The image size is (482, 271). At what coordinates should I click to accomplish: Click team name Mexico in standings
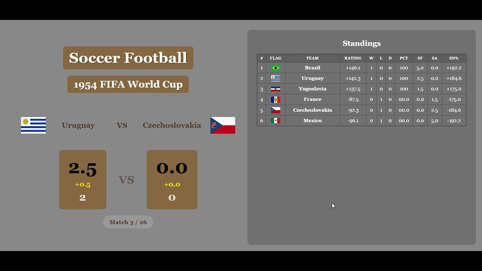313,120
